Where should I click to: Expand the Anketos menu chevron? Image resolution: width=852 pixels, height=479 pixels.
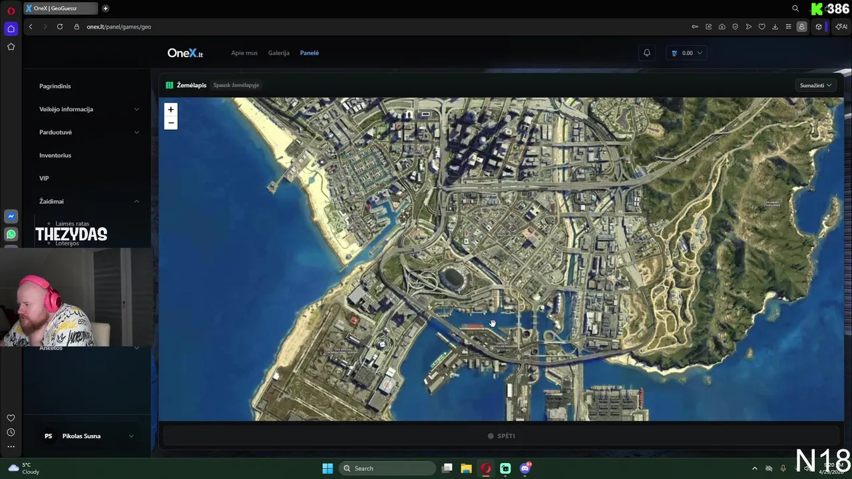tap(136, 348)
